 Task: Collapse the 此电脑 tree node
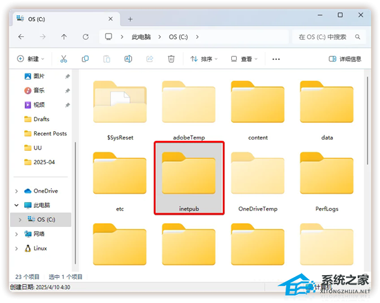(x=16, y=205)
